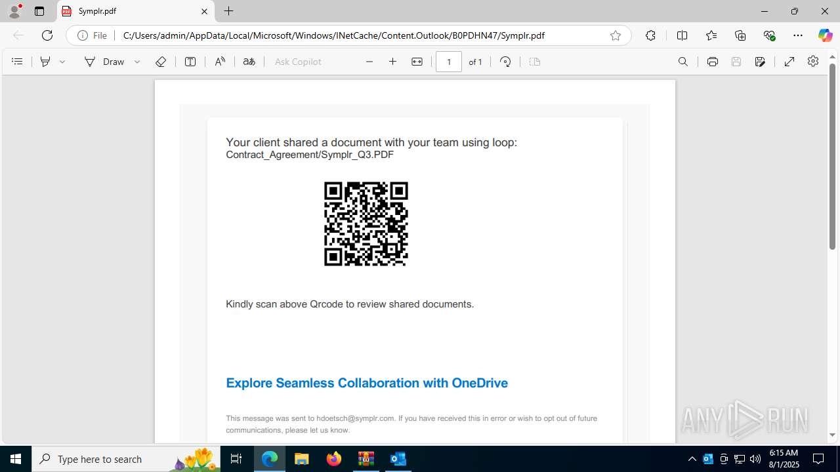Show hidden system tray icons

click(692, 459)
